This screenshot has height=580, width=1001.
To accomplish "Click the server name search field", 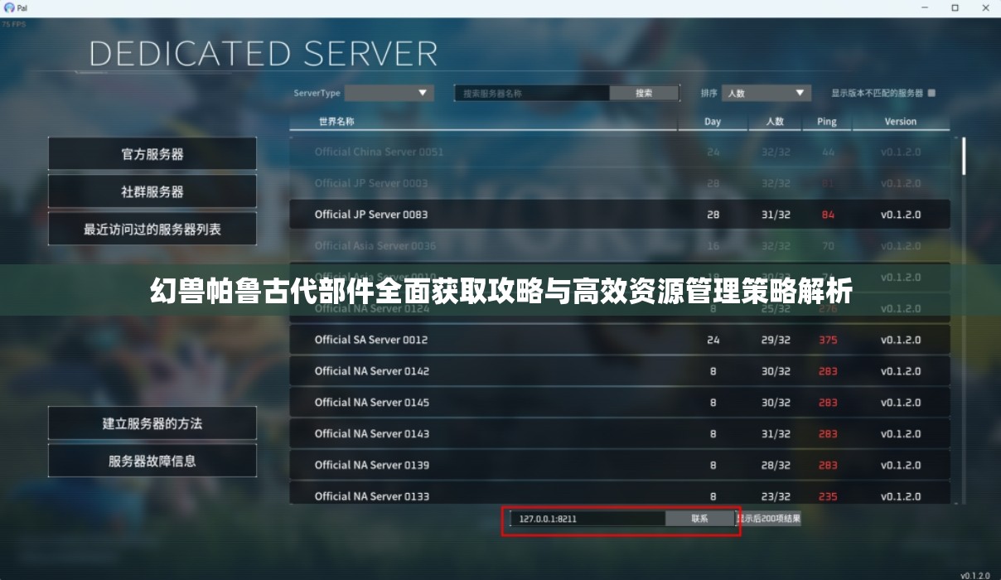I will point(533,94).
